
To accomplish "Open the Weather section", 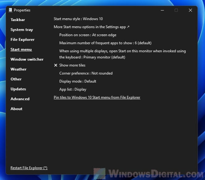I will click(x=19, y=69).
